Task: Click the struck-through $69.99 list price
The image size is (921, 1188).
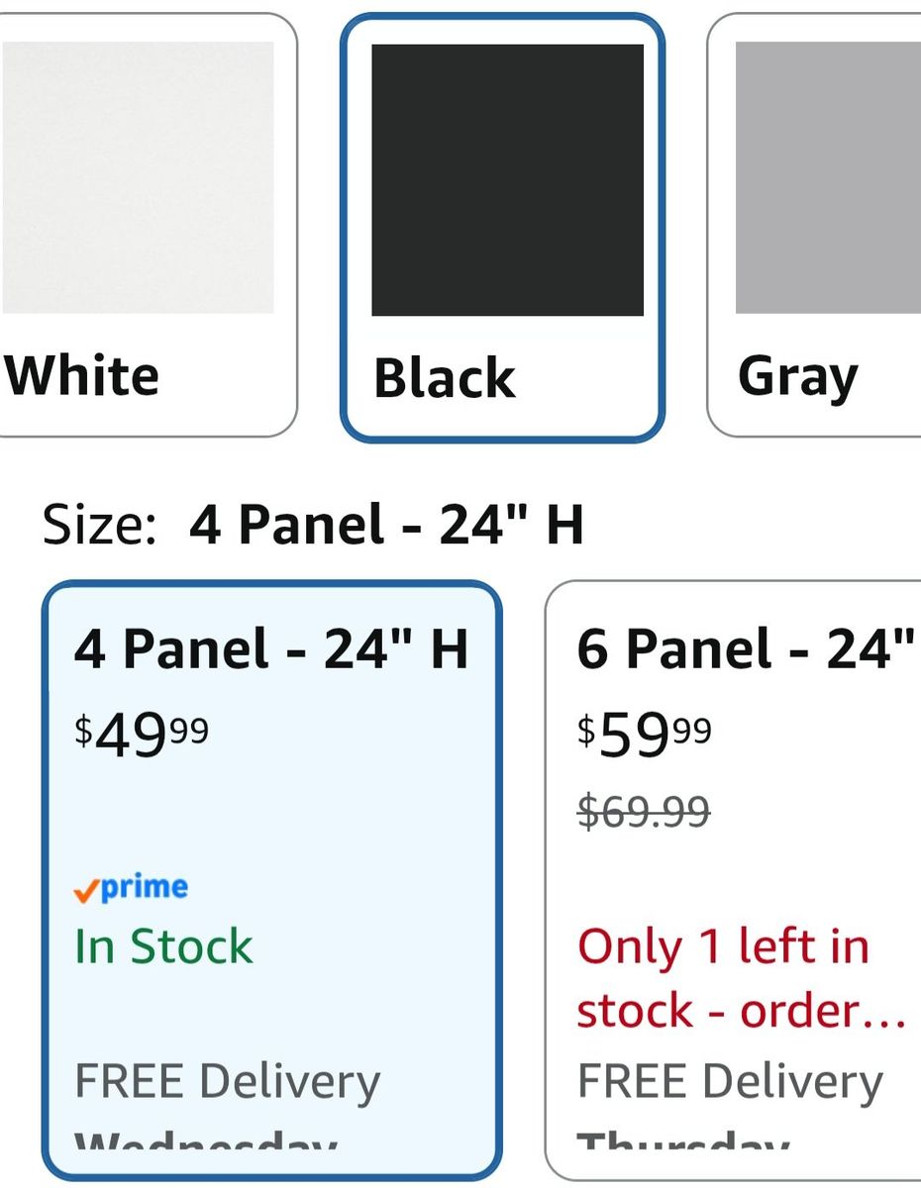Action: [x=644, y=812]
